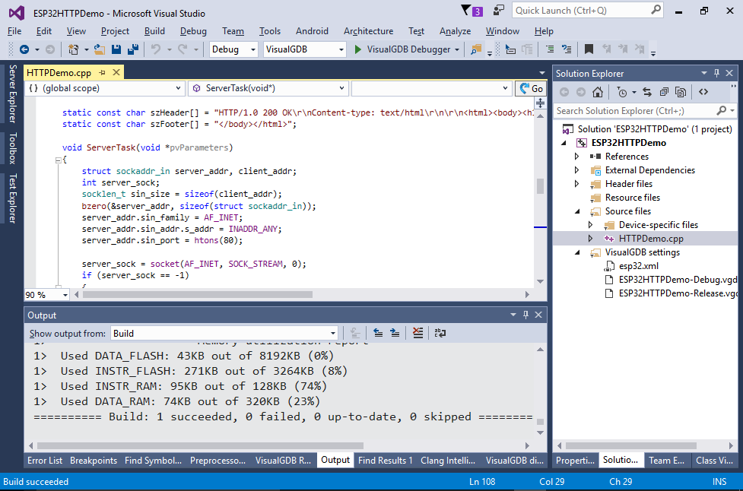Click the Navigate Backward arrow icon
Screen dimensions: 743x491
[24, 49]
